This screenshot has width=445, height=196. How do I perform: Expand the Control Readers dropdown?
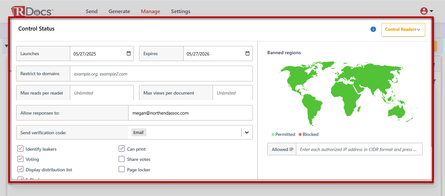tap(403, 30)
